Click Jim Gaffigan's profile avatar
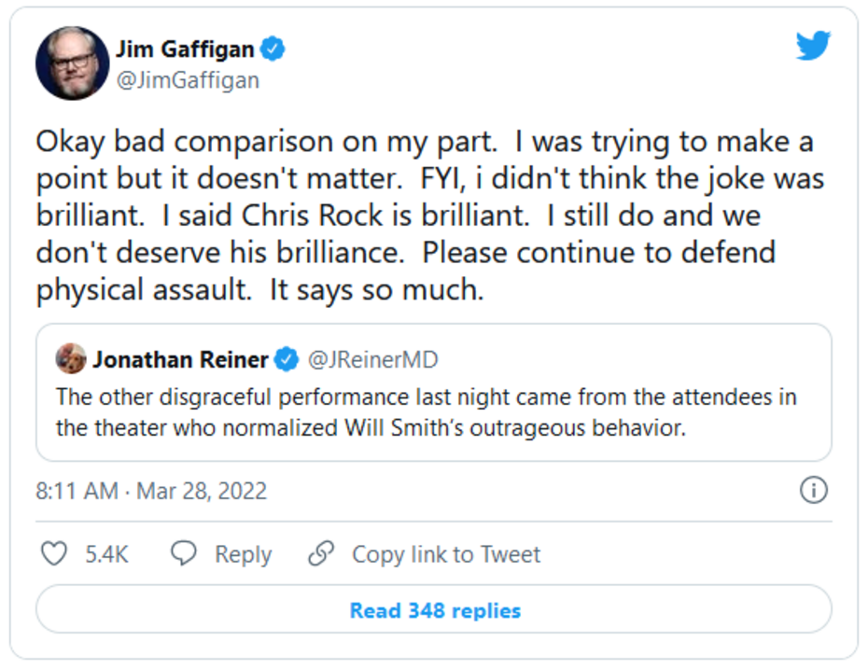 pyautogui.click(x=72, y=63)
